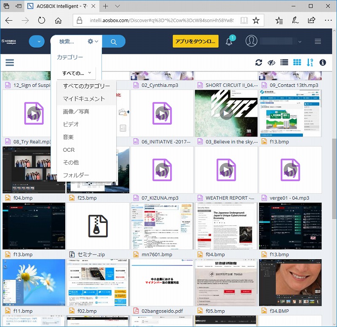337x327 pixels.
Task: Select マイドキュメント option
Action: (87, 99)
